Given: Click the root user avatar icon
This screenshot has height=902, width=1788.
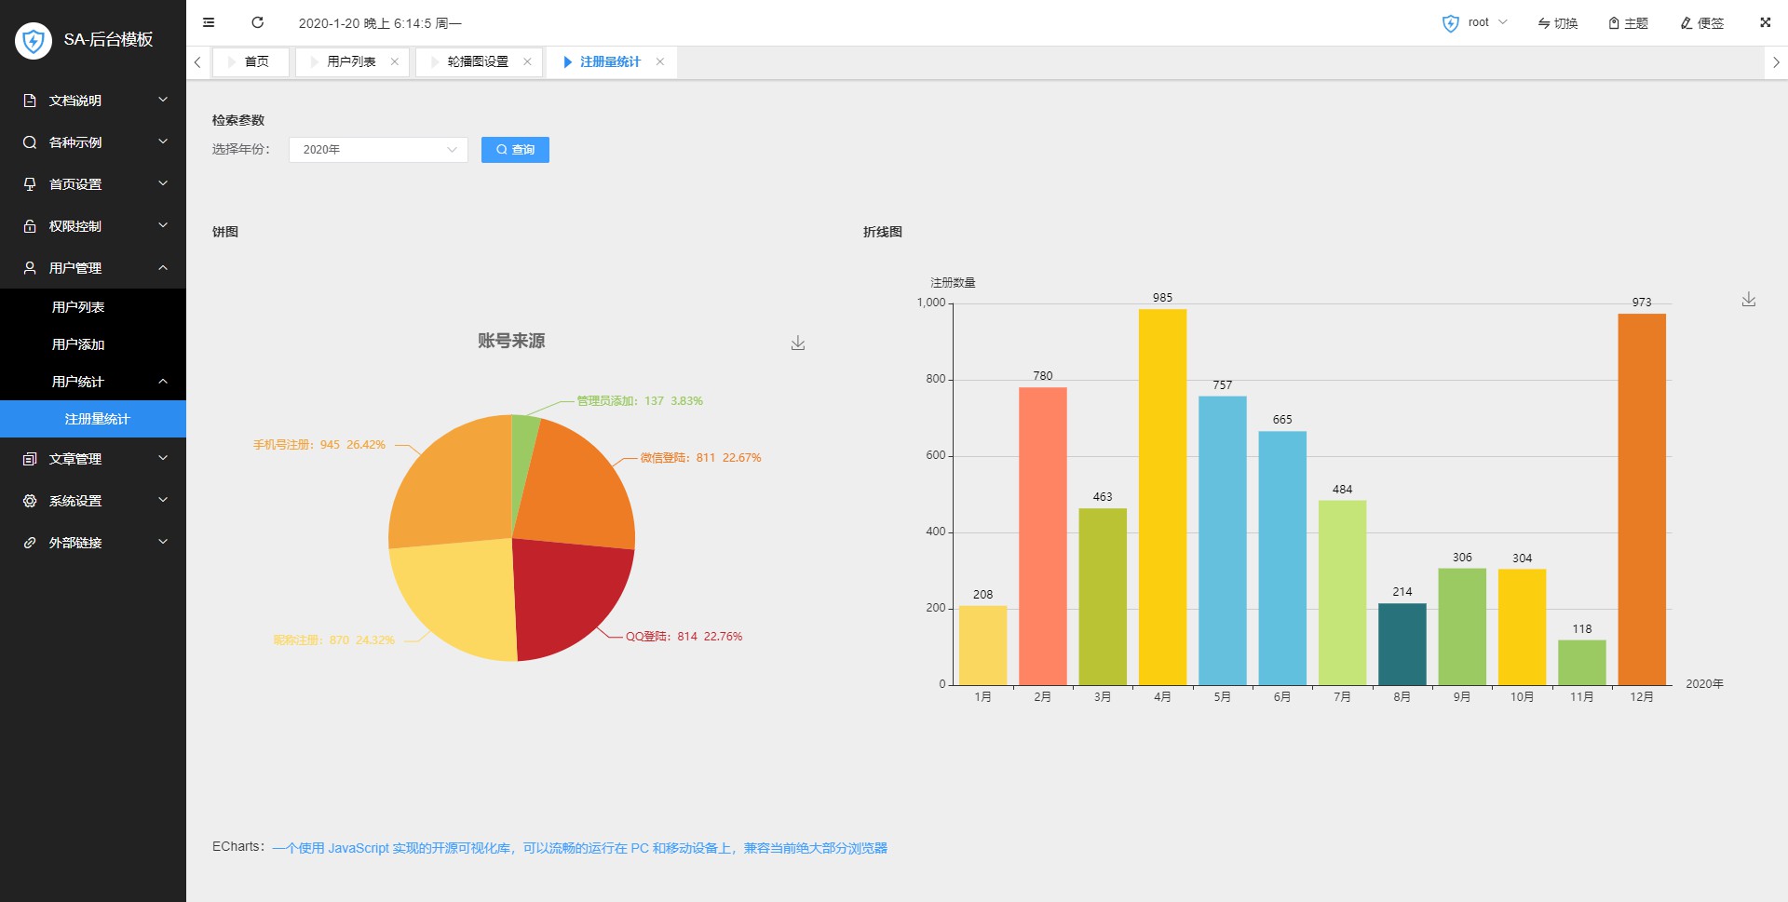Looking at the screenshot, I should [x=1452, y=22].
